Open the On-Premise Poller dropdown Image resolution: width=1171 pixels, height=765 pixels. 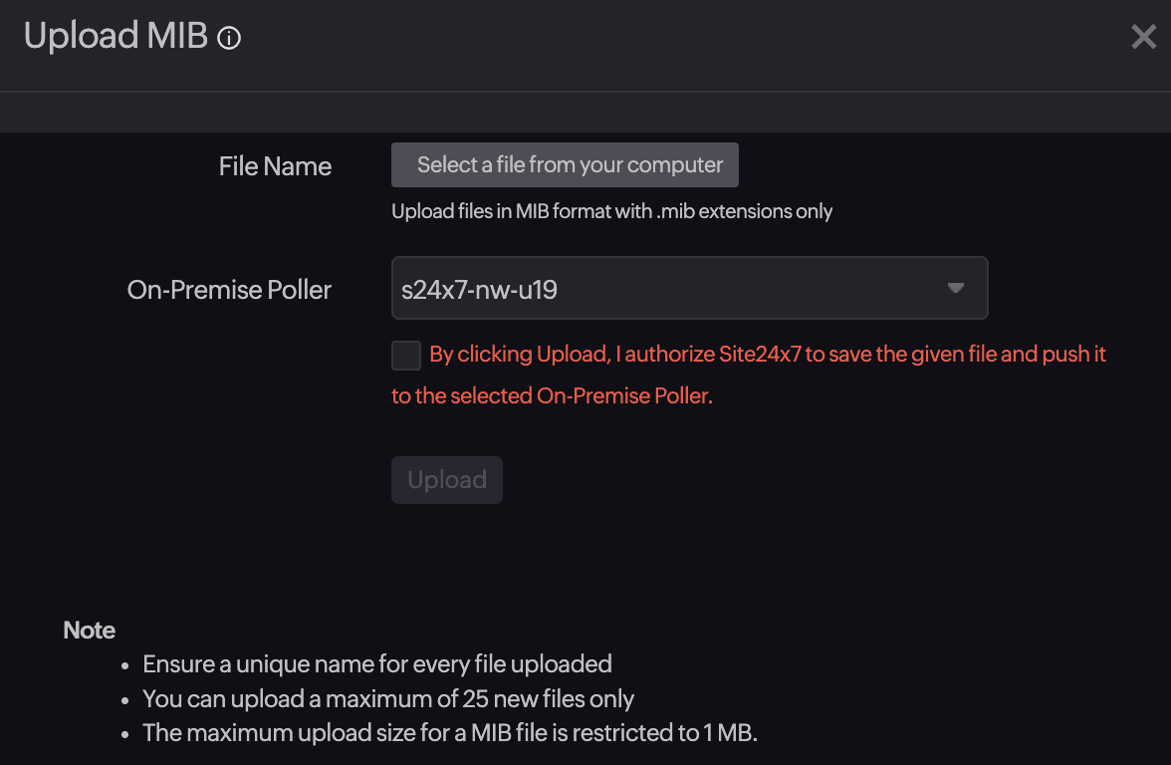coord(689,289)
